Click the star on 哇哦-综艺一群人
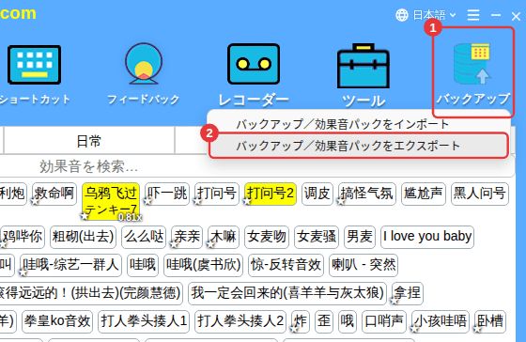 pyautogui.click(x=23, y=272)
